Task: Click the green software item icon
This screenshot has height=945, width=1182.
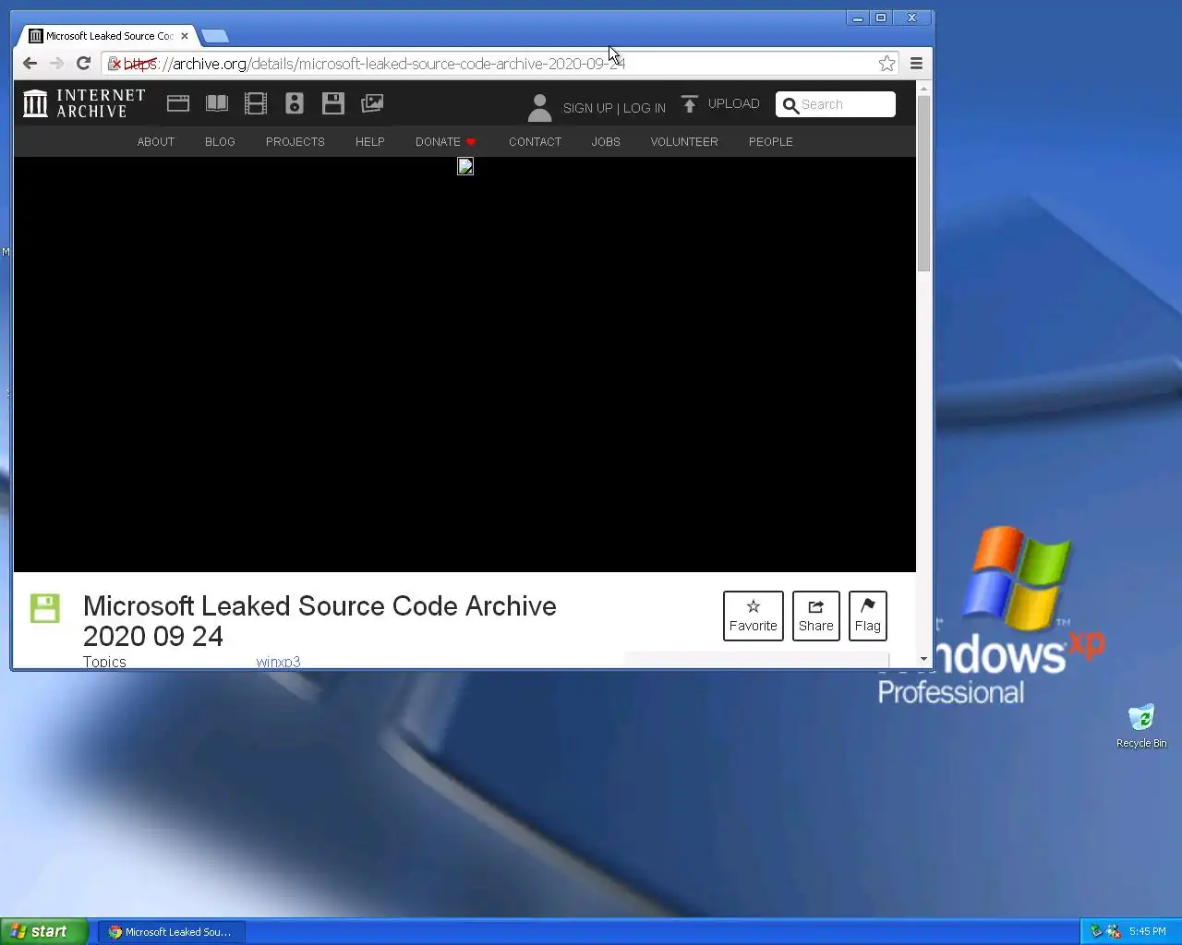Action: click(x=45, y=608)
